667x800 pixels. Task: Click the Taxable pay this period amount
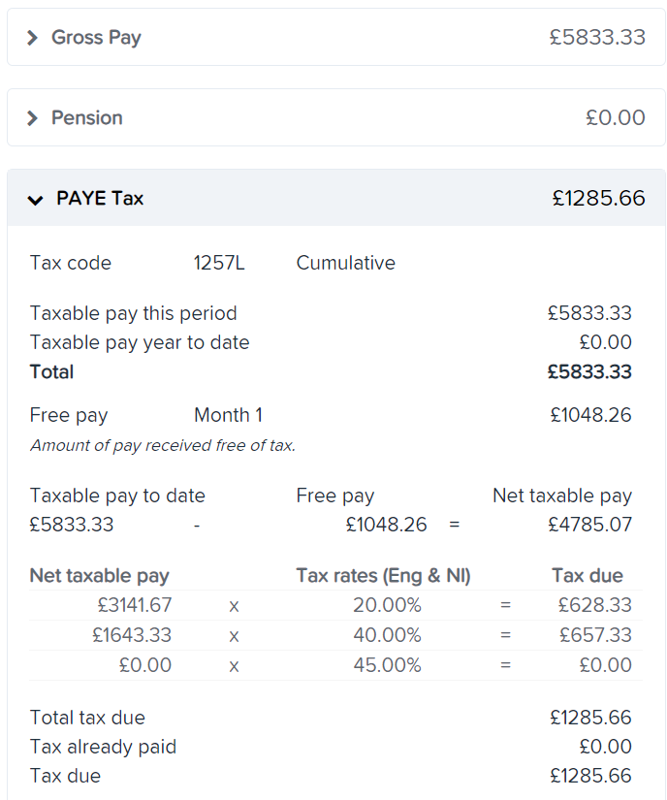(591, 313)
